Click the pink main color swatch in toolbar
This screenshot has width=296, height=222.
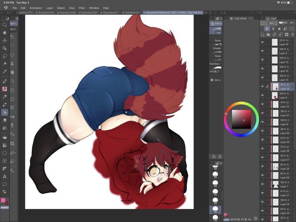click(3, 200)
